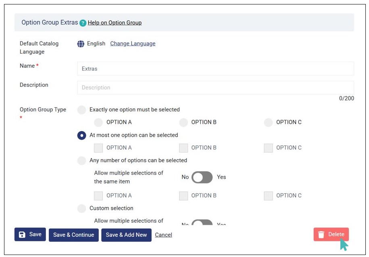
Task: Click the floppy disk Save button
Action: (30, 234)
